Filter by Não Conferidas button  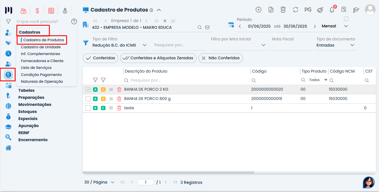pyautogui.click(x=221, y=58)
